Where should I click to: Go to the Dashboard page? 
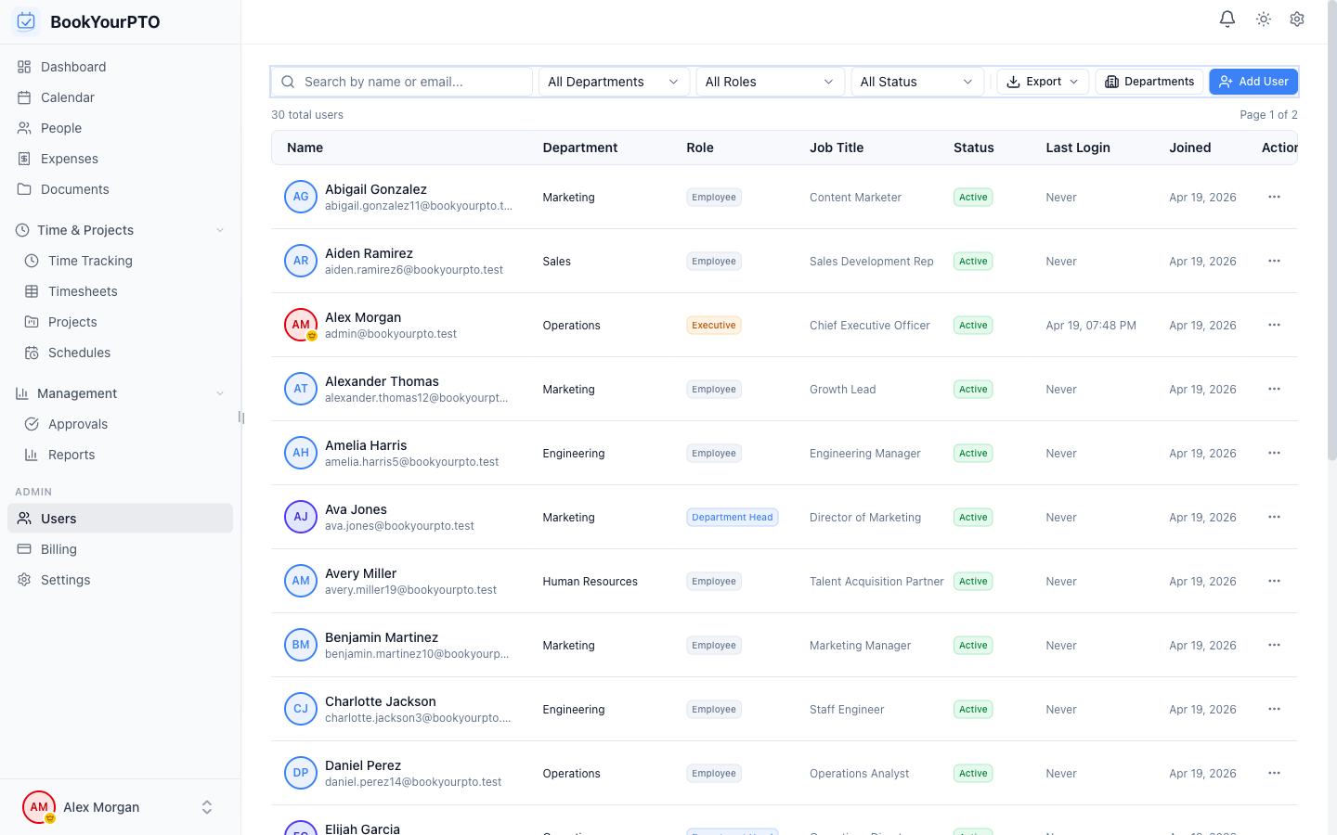73,67
